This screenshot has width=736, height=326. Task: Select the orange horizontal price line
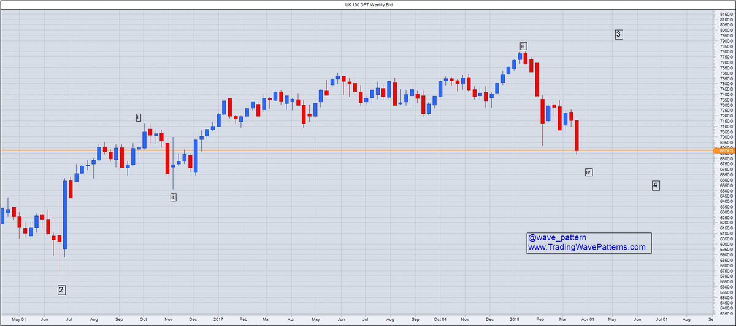[x=356, y=150]
